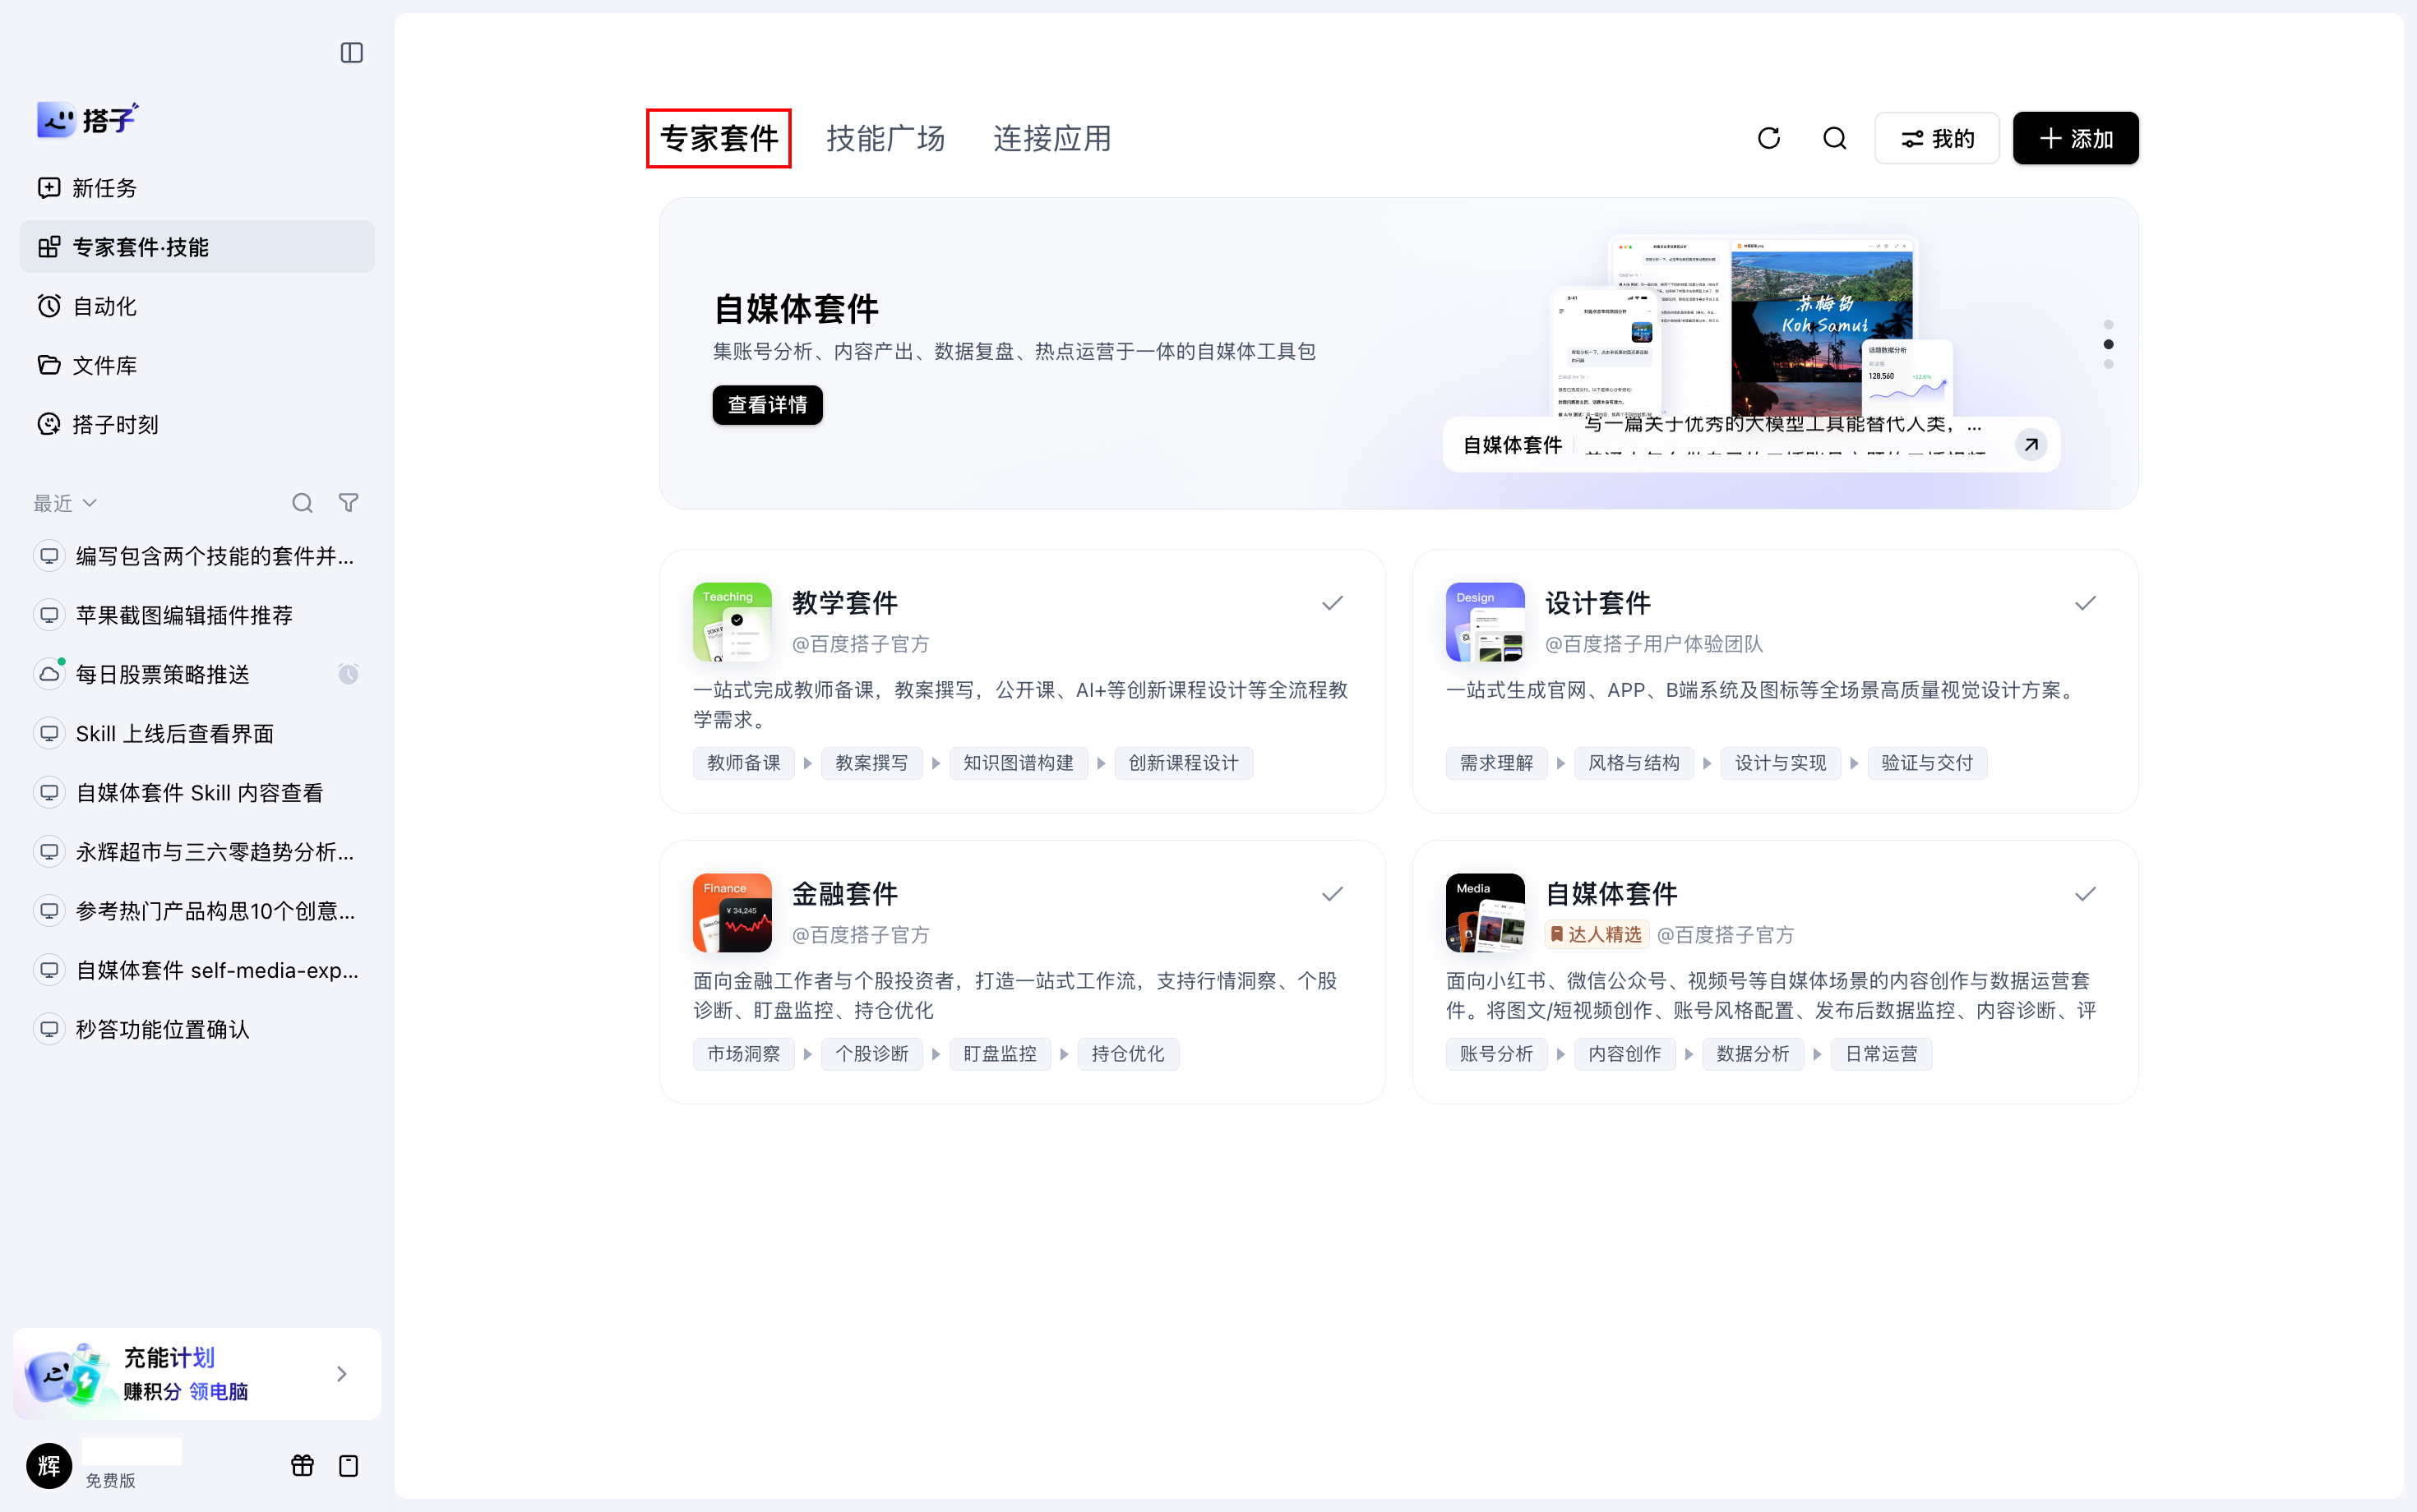Open the 金融套件 card title
This screenshot has height=1512, width=2417.
pyautogui.click(x=844, y=894)
